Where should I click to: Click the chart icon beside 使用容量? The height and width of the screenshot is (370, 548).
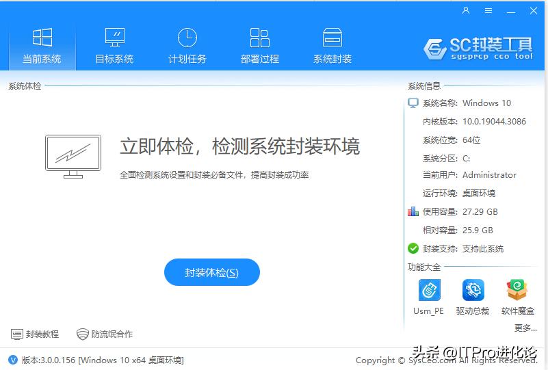coord(413,211)
